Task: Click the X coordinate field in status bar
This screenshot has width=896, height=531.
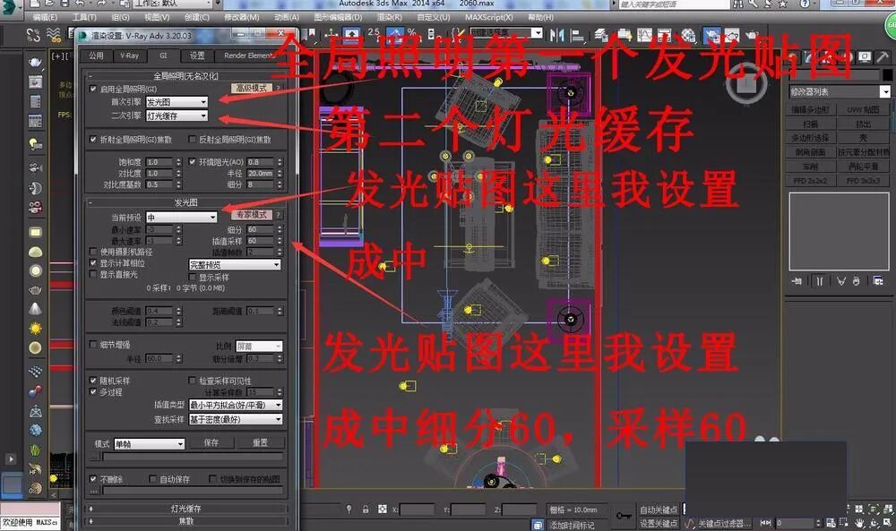Action: 417,510
